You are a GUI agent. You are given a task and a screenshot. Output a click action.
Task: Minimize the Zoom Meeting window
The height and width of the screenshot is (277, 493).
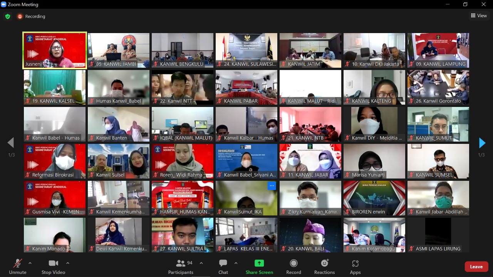click(x=447, y=4)
